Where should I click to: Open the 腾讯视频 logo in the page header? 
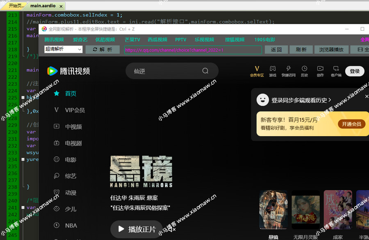(68, 71)
